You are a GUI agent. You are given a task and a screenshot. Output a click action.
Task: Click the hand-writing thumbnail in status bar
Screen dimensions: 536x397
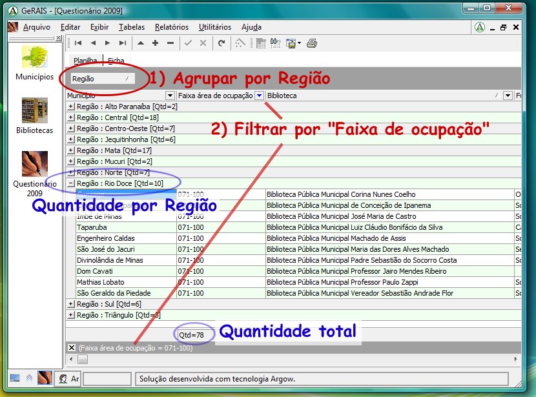[45, 378]
